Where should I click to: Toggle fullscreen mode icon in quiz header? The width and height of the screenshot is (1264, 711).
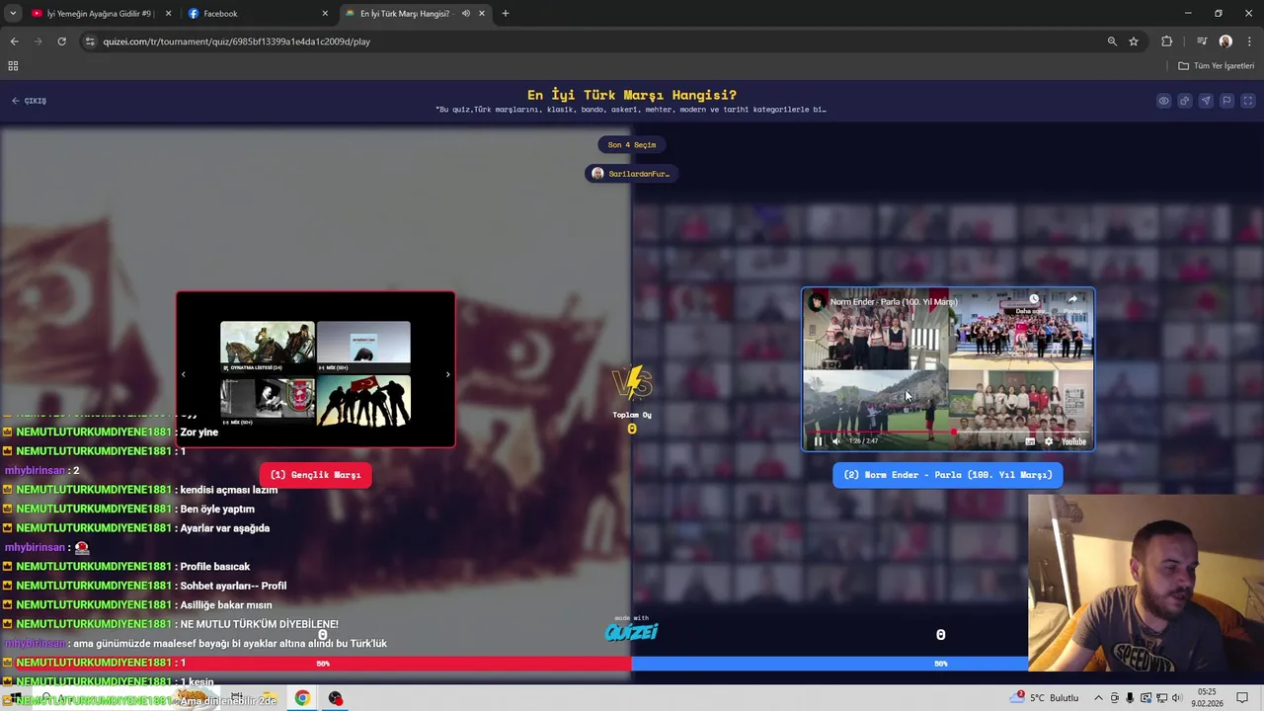(x=1247, y=101)
